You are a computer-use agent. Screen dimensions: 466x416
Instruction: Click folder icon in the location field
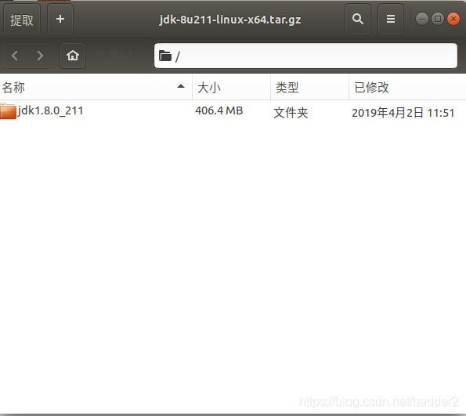point(165,56)
